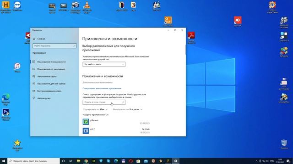The height and width of the screenshot is (164, 293).
Task: Expand the Из любого места dropdown
Action: (x=104, y=64)
